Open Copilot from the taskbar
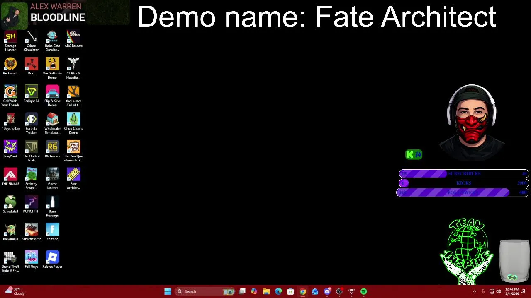531x298 pixels. (254, 291)
